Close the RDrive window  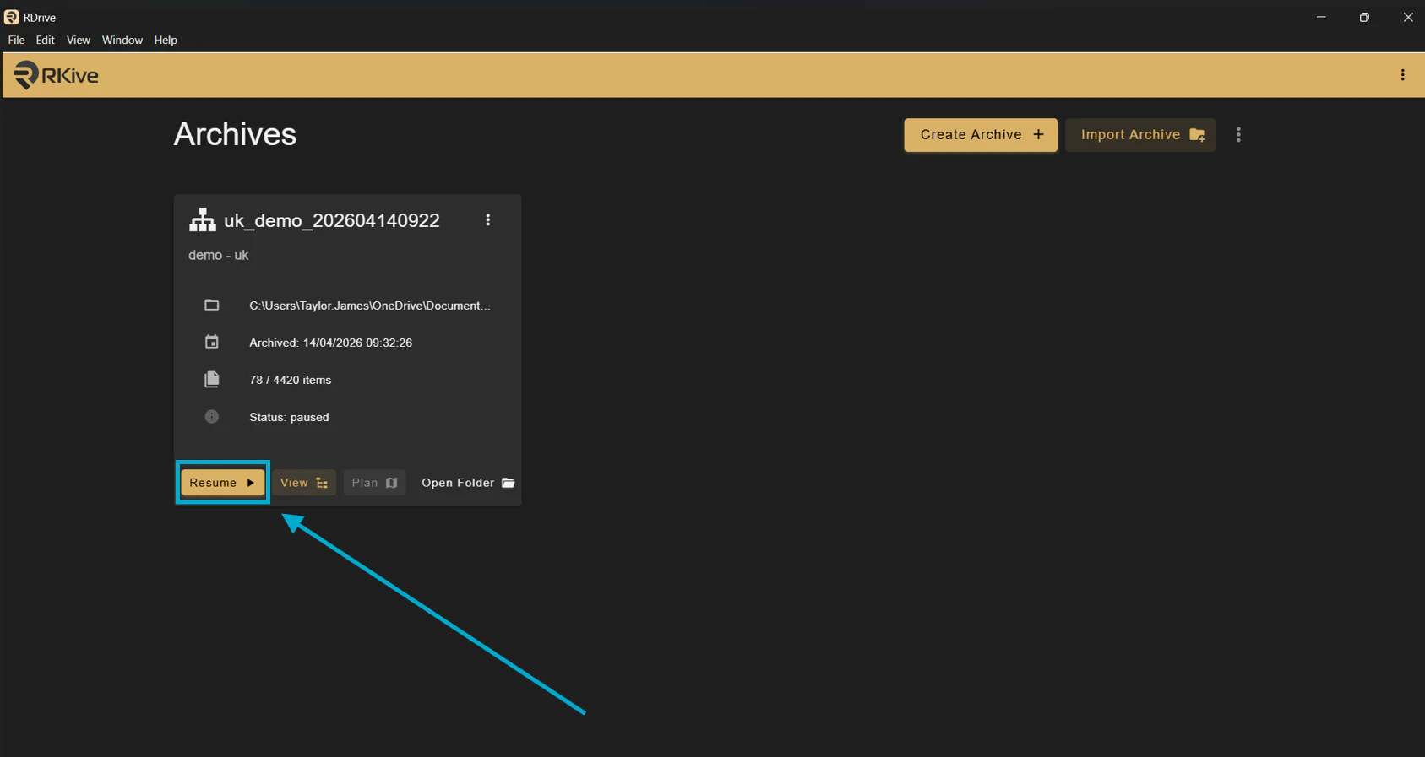coord(1407,17)
